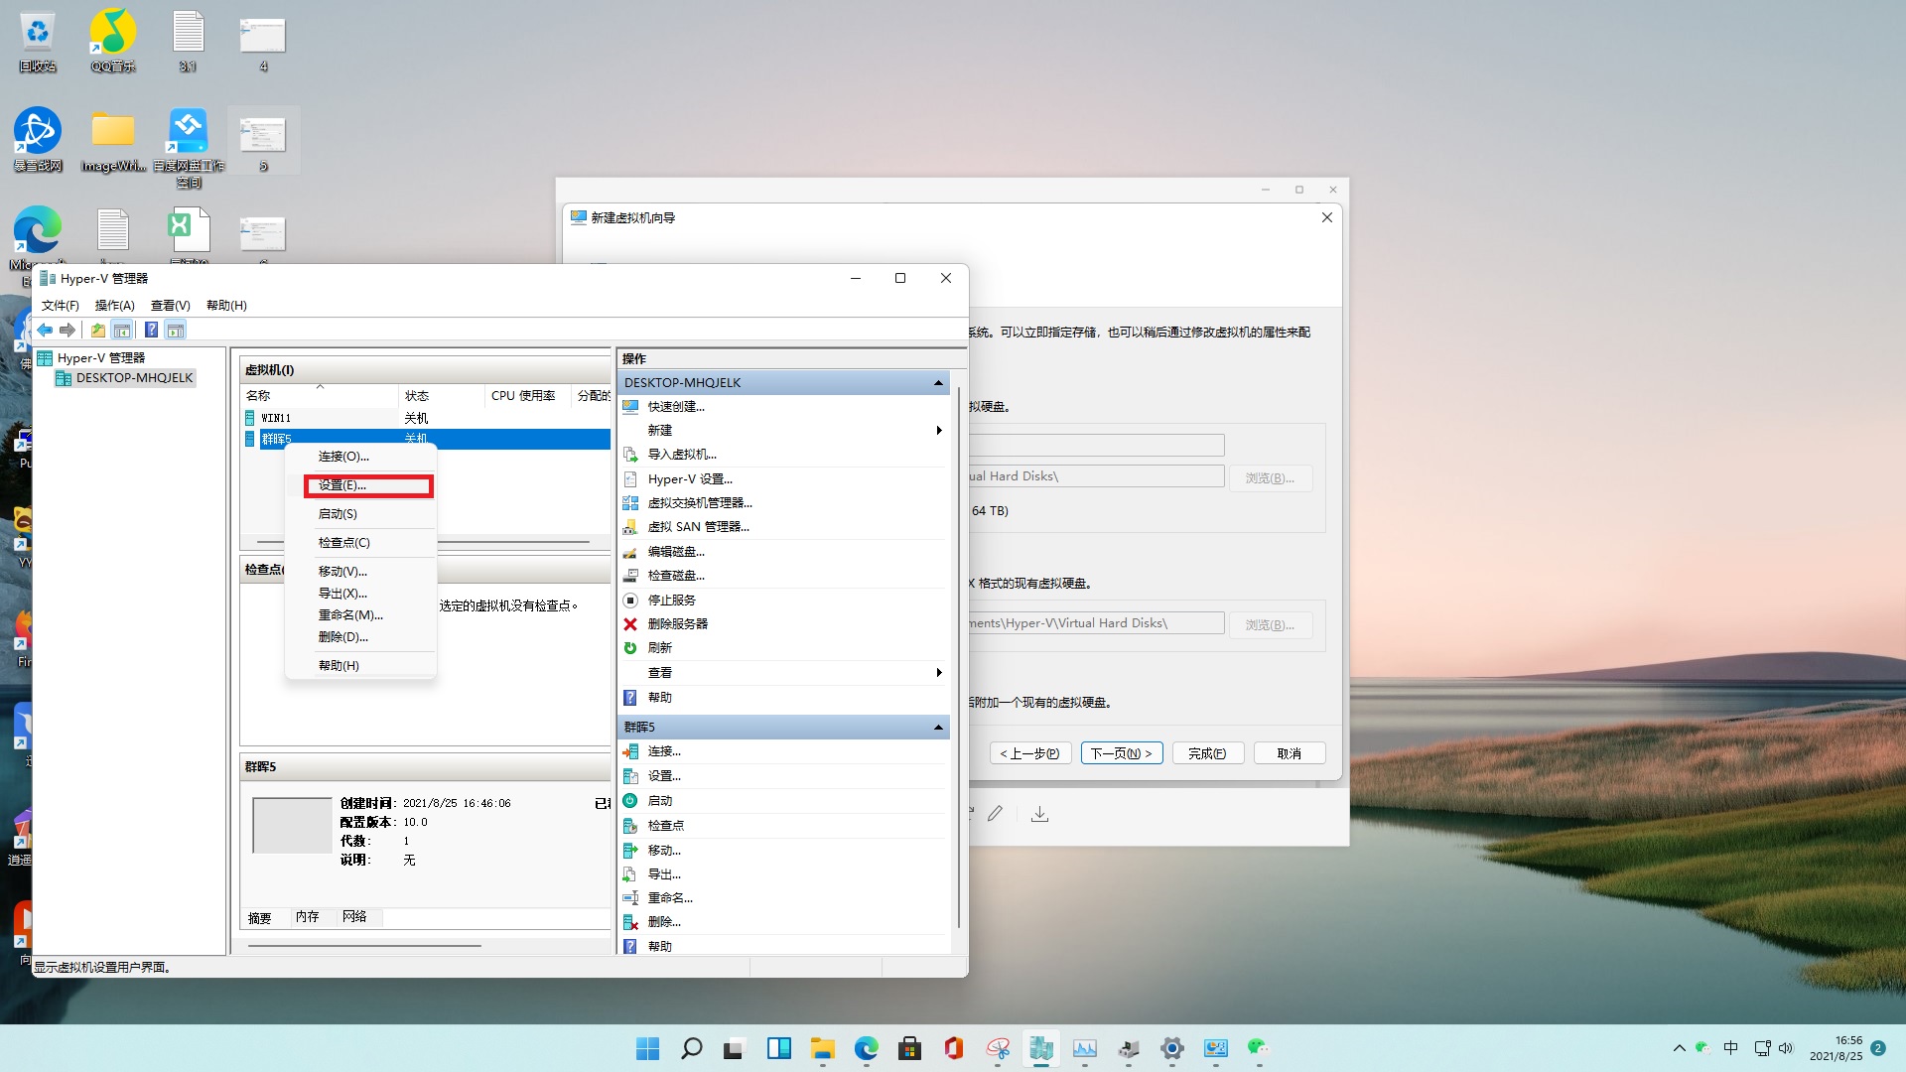Image resolution: width=1906 pixels, height=1072 pixels.
Task: Click the back arrow in Hyper-V toolbar
Action: point(45,331)
